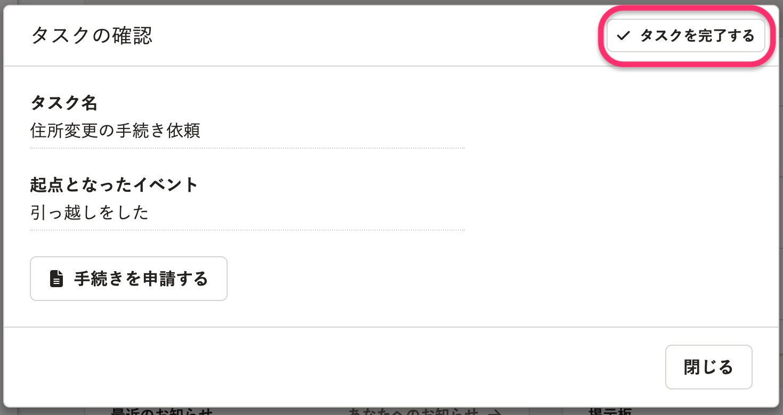Click the 最近のお知らせ heading behind the dialog
The height and width of the screenshot is (415, 783).
point(162,412)
